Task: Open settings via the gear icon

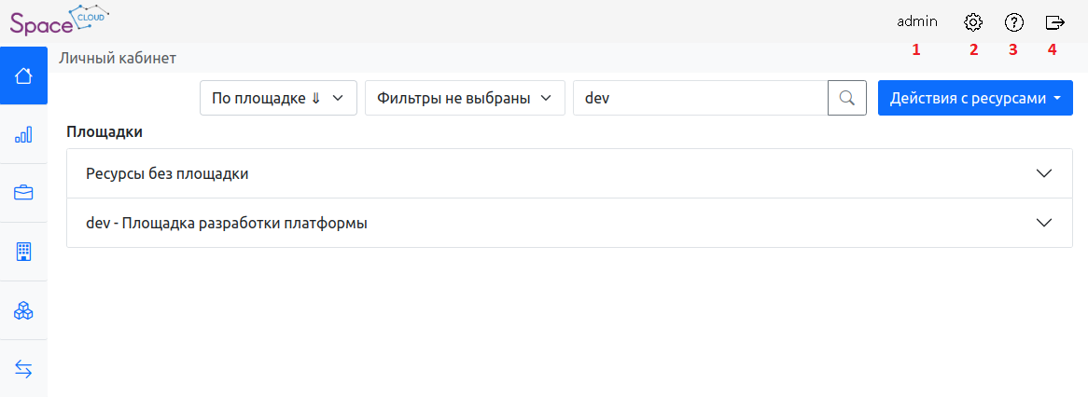Action: coord(973,21)
